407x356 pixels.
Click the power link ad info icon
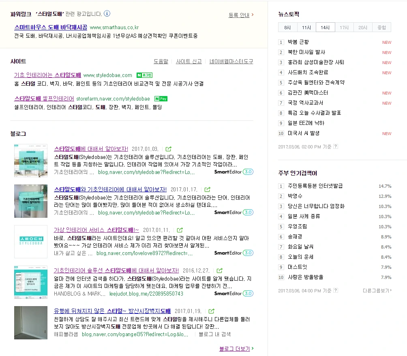[x=107, y=13]
